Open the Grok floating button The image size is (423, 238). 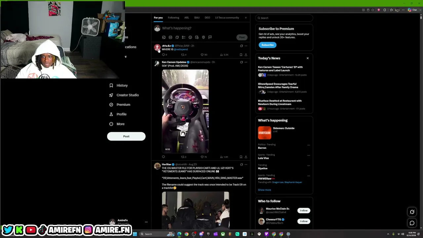412,212
